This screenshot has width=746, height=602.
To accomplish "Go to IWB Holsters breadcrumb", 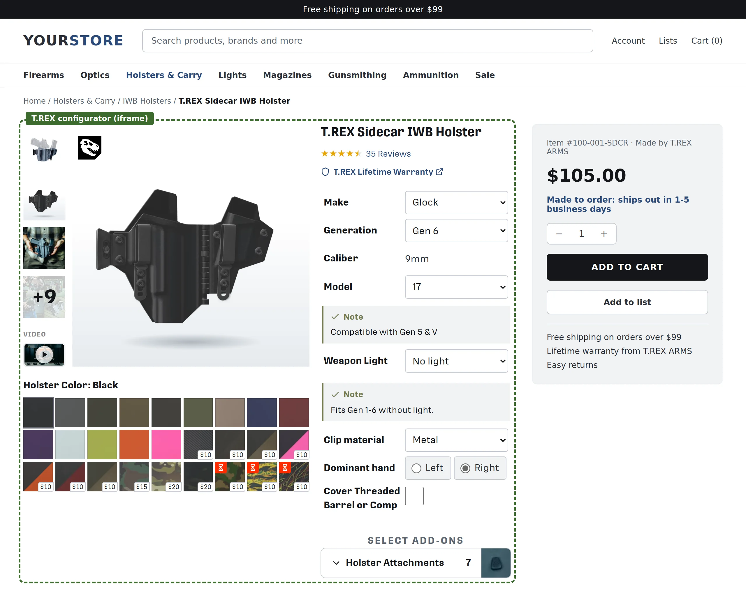I will click(x=147, y=101).
